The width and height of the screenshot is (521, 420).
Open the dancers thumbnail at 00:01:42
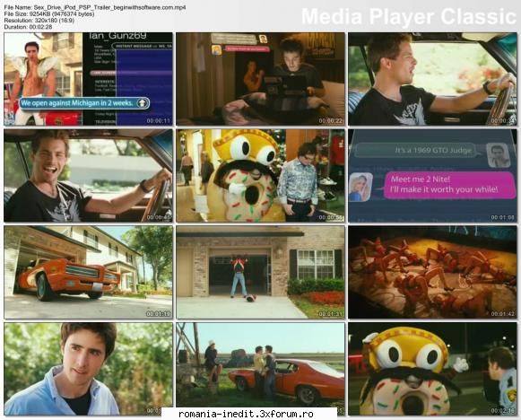[432, 272]
